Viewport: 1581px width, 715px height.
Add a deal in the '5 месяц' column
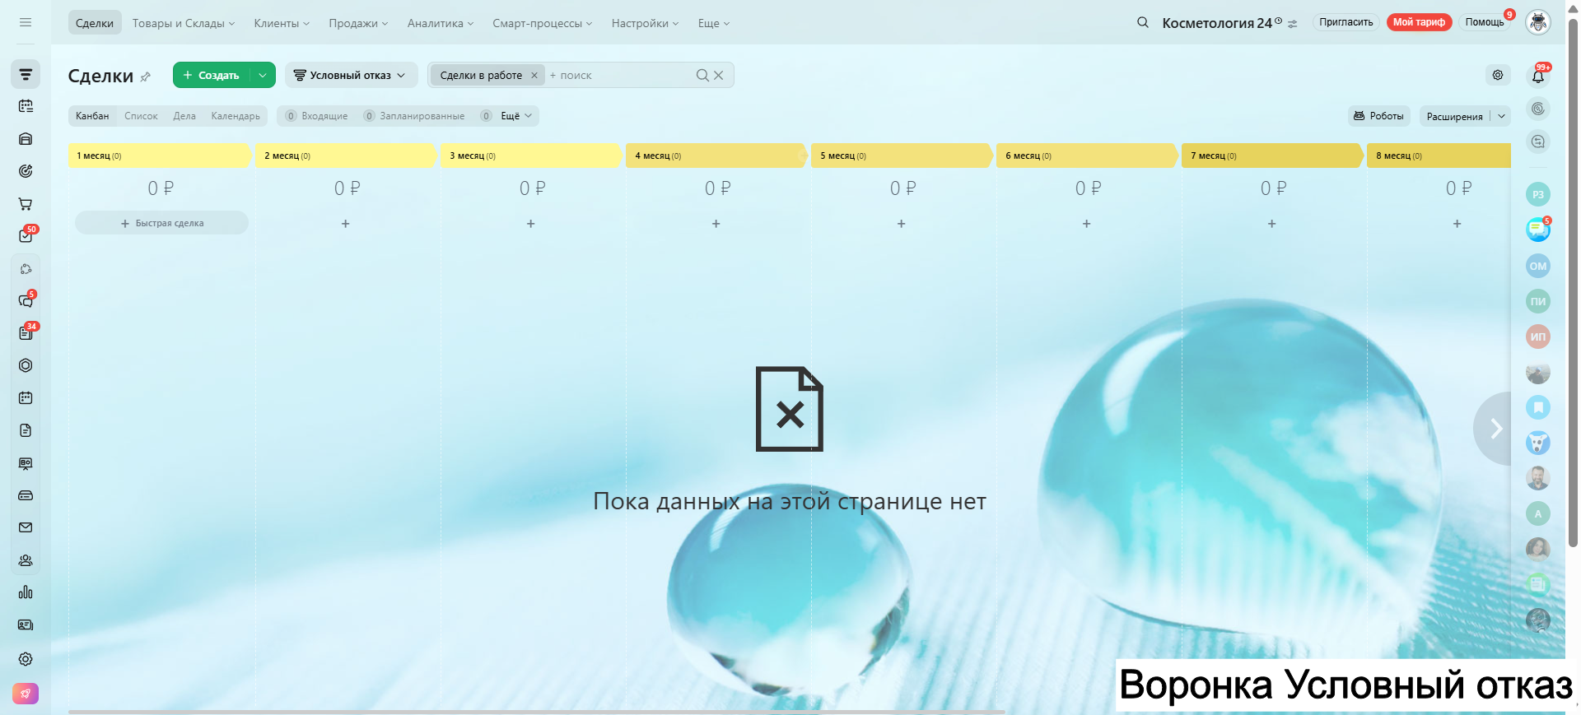click(902, 224)
